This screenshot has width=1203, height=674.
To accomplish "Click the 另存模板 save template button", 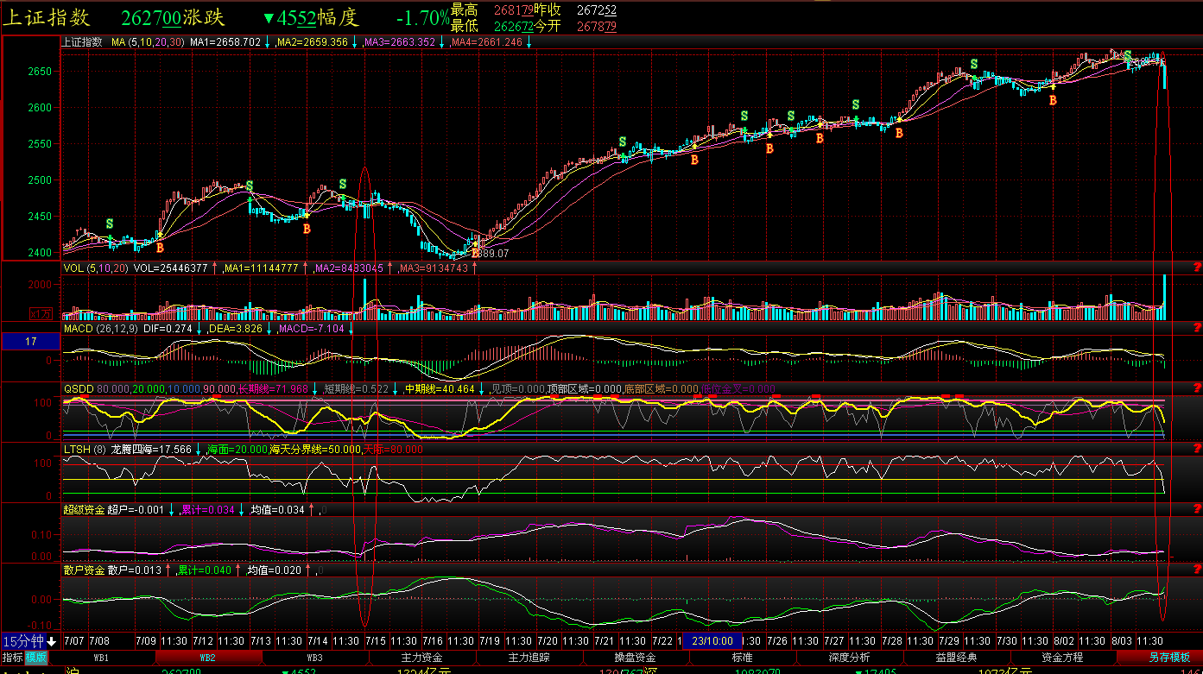I will coord(1168,658).
